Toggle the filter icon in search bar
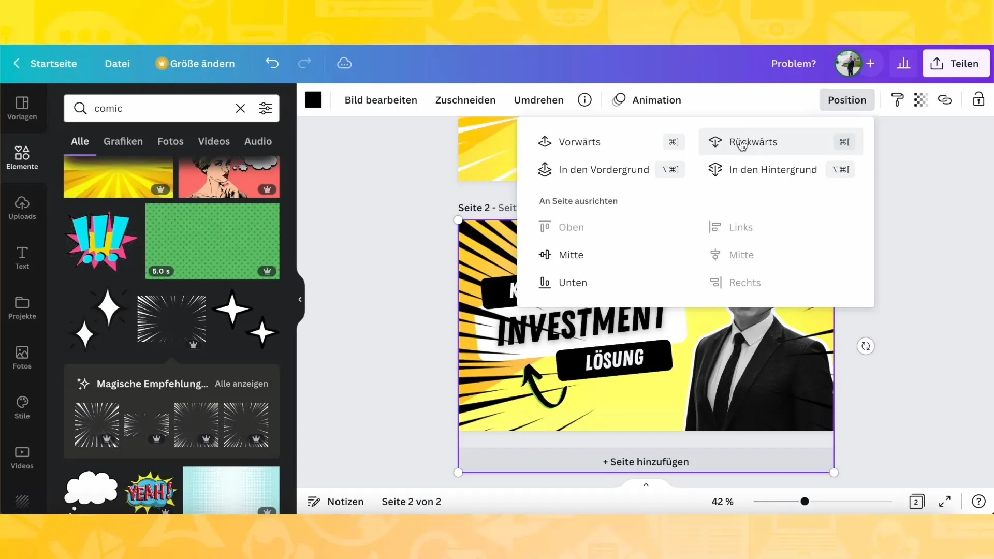The width and height of the screenshot is (994, 559). 266,108
